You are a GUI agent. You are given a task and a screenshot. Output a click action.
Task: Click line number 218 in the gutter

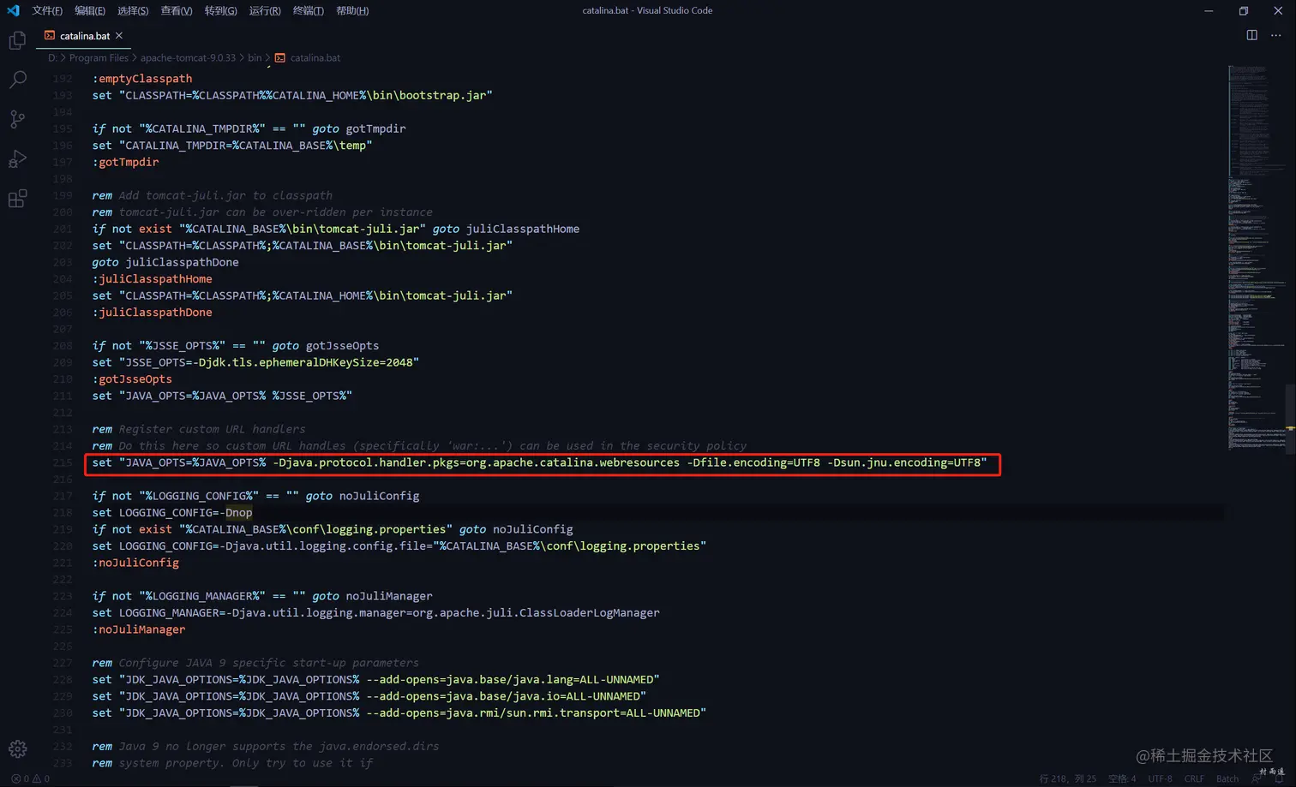(x=63, y=512)
